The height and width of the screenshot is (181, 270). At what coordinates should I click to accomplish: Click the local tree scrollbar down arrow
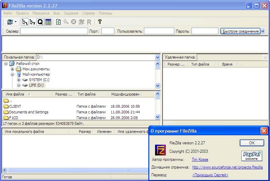point(157,85)
